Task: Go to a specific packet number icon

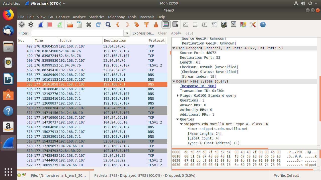Action: pos(137,24)
